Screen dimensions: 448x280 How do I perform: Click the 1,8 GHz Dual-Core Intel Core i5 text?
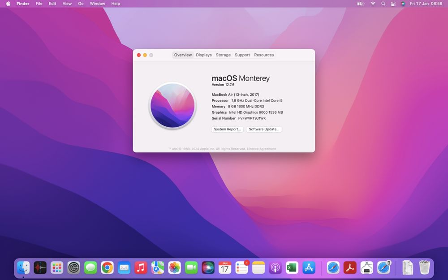(257, 100)
